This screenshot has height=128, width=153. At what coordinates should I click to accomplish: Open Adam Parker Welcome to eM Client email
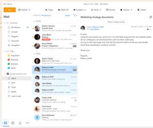pos(55,61)
